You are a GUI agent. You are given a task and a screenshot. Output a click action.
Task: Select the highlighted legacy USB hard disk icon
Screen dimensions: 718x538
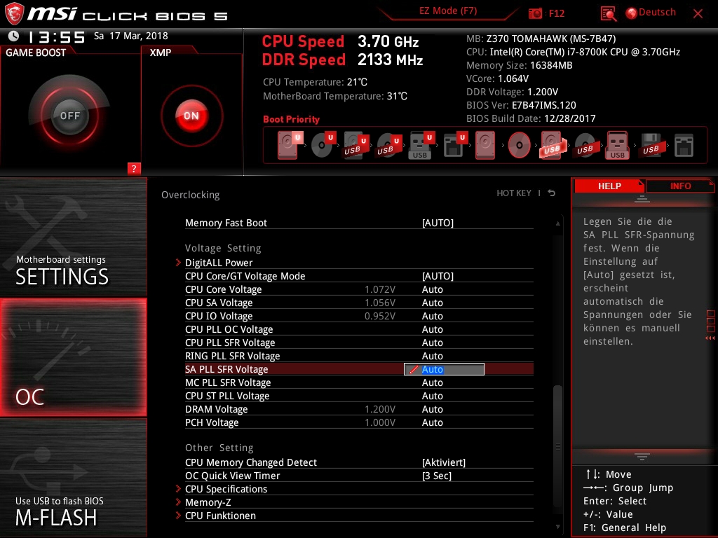point(553,145)
